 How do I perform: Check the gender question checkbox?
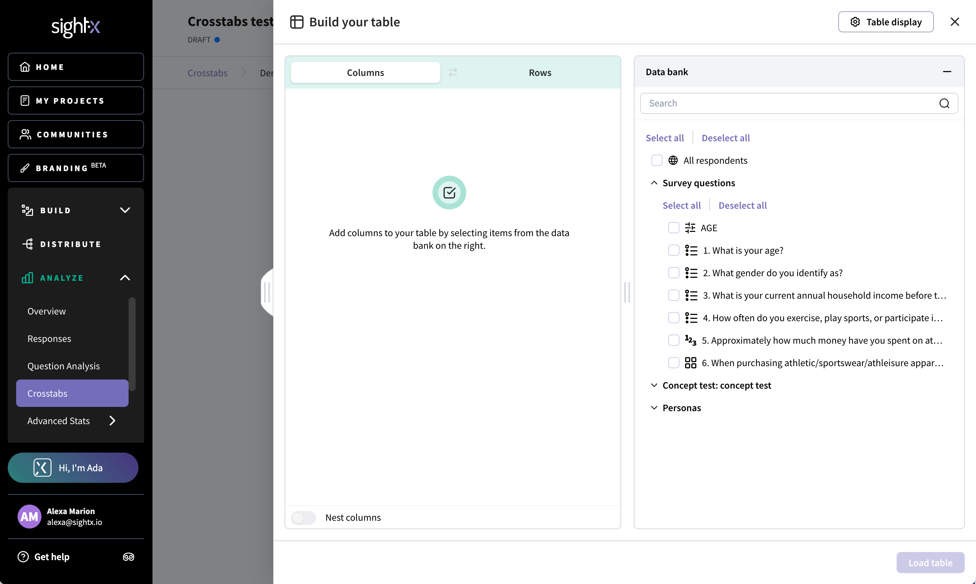coord(674,273)
